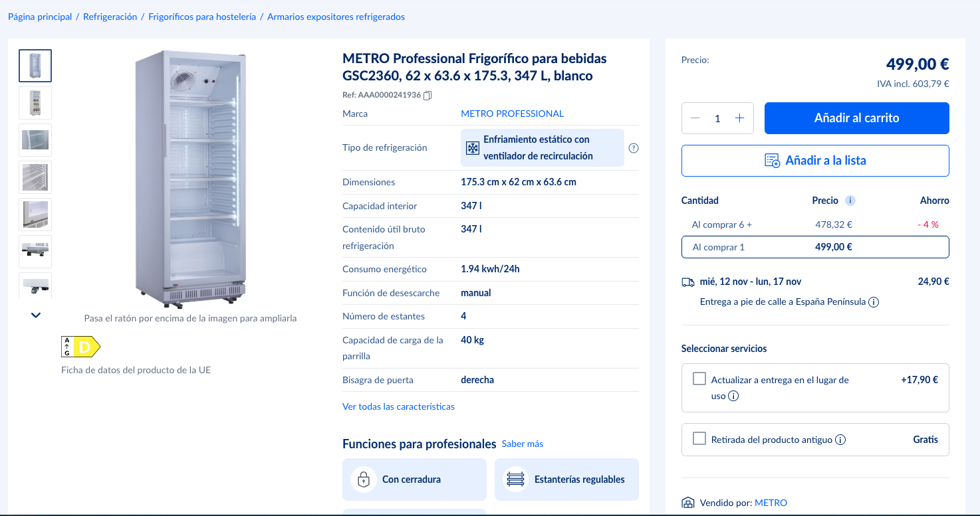Open METRO PROFESSIONAL brand link
This screenshot has height=516, width=980.
coord(512,114)
